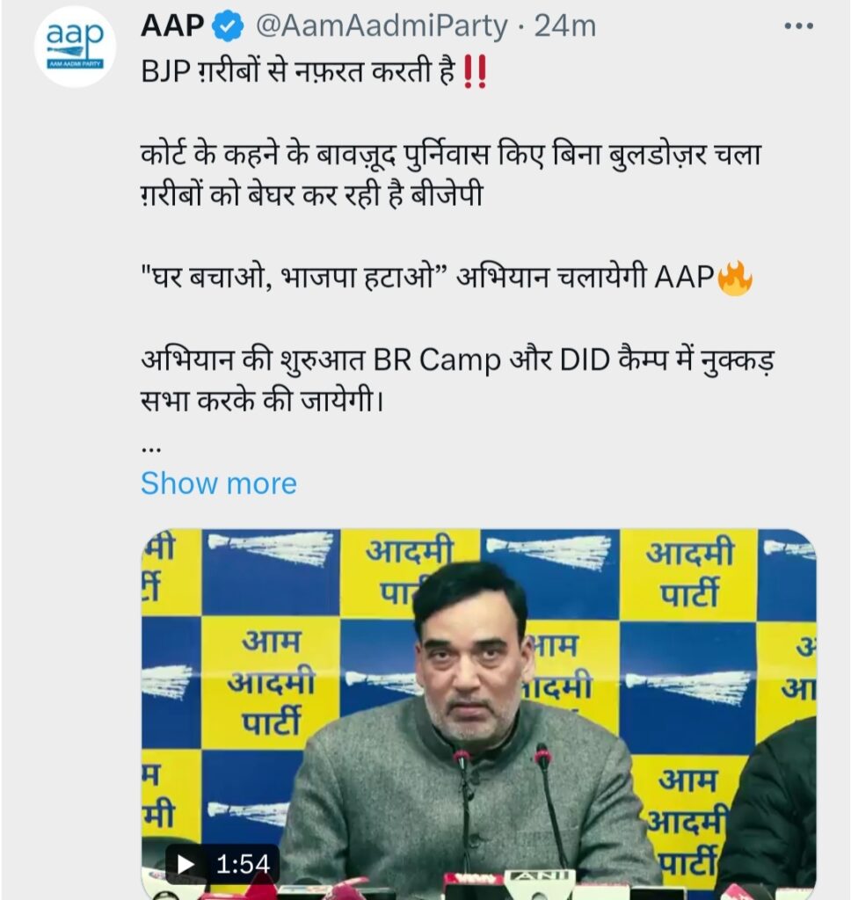Open the @AamAadmiParty handle link
Viewport: 851px width, 900px height.
pyautogui.click(x=382, y=25)
